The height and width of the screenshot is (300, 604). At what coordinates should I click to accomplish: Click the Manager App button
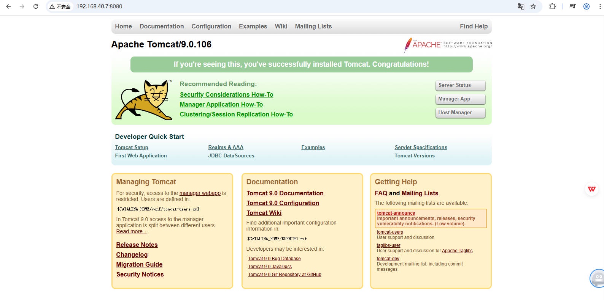(x=460, y=99)
